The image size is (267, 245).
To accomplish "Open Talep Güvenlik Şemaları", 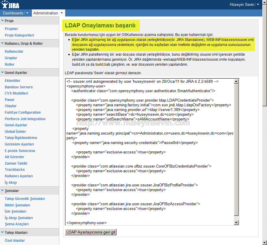I will [25, 198].
